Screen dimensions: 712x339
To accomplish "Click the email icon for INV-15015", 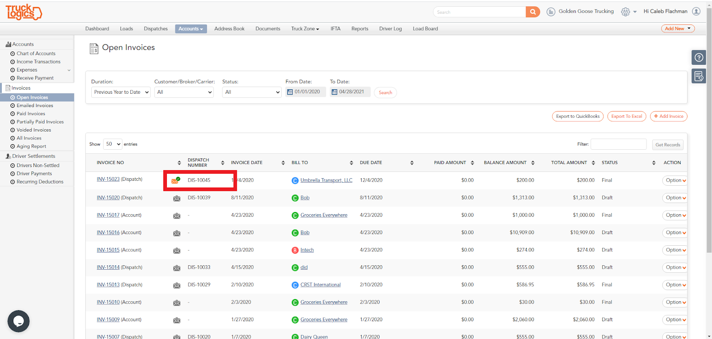I will (x=177, y=250).
